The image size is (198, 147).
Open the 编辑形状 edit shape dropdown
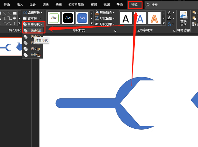(34, 13)
